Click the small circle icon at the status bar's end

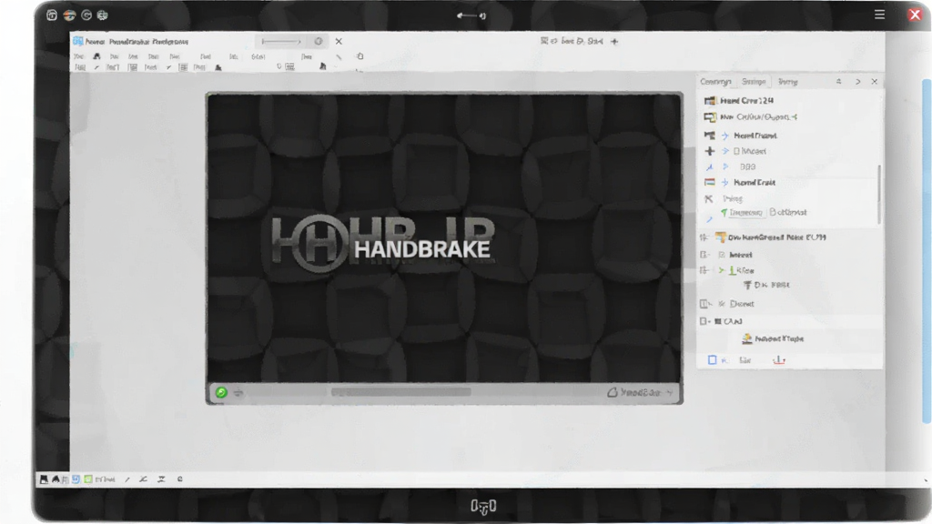180,479
